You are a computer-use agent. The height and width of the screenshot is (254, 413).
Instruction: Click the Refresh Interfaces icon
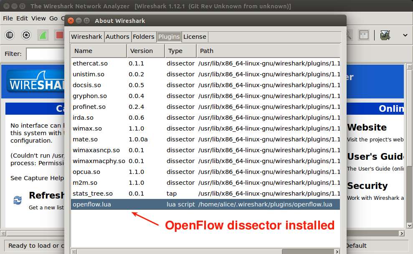18,200
